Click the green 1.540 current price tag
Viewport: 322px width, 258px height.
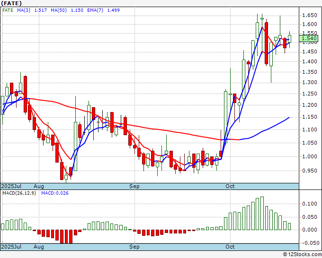pyautogui.click(x=309, y=38)
